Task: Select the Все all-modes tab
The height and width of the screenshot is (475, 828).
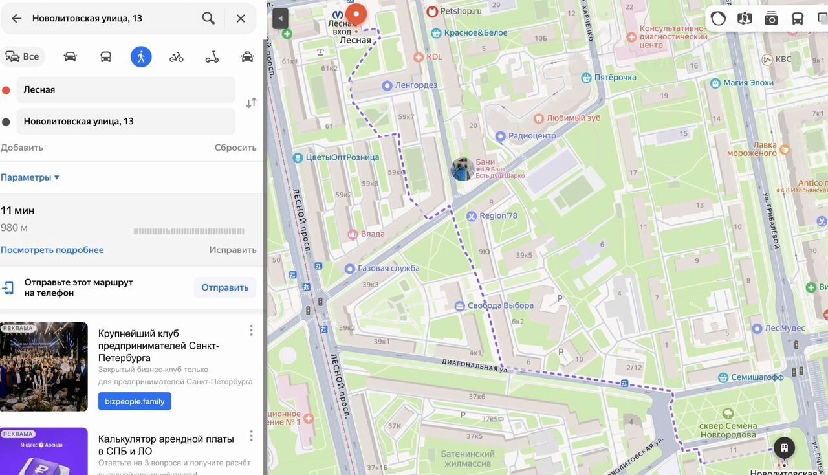Action: click(23, 57)
